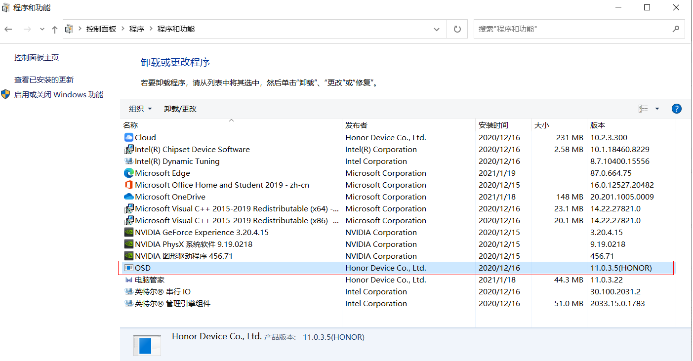Open recent locations dropdown near back arrows

[x=42, y=30]
